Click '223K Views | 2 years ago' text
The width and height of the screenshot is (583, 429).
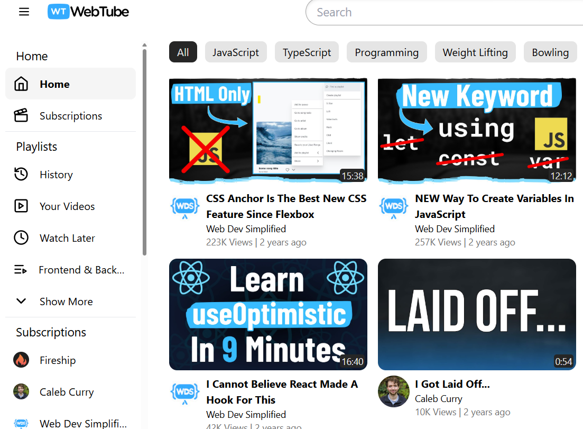coord(256,242)
